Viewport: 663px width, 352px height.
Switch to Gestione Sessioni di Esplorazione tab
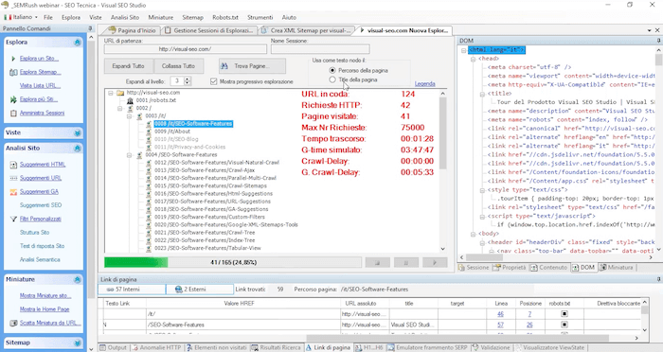209,30
